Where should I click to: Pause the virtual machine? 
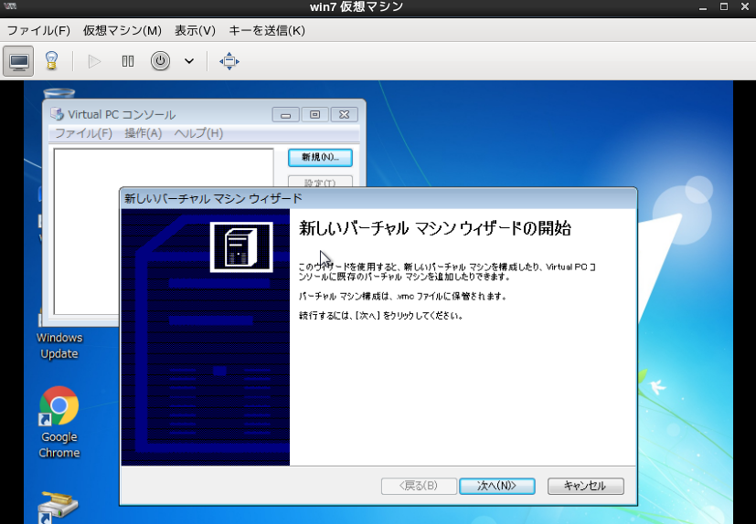128,61
